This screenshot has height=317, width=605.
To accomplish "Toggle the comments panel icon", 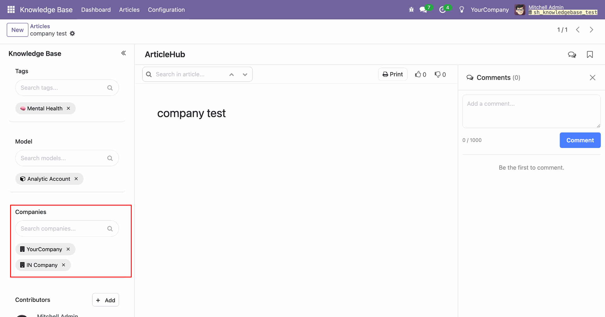I will coord(572,54).
